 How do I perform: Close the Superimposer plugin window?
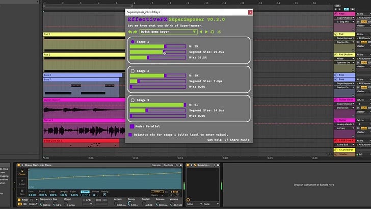click(x=250, y=12)
